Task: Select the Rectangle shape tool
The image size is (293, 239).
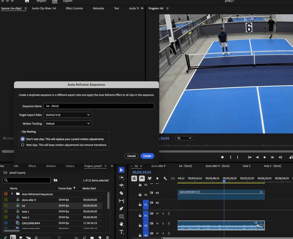Action: (x=121, y=216)
